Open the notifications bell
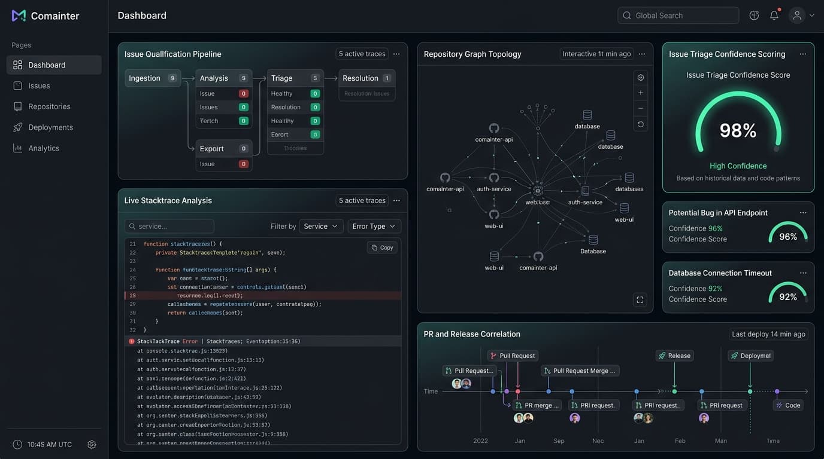Viewport: 824px width, 459px height. pos(774,16)
